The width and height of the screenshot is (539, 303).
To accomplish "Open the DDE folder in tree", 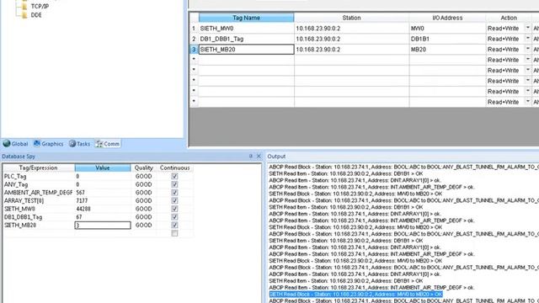I will (x=36, y=15).
